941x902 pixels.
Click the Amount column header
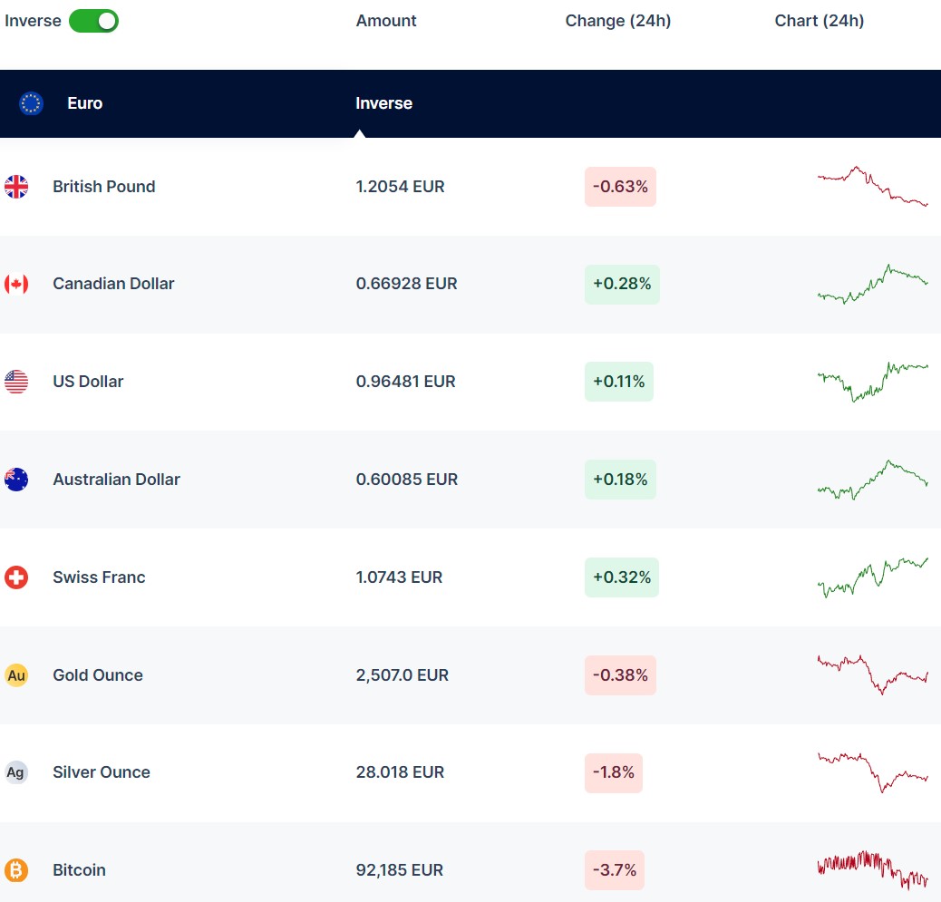386,21
